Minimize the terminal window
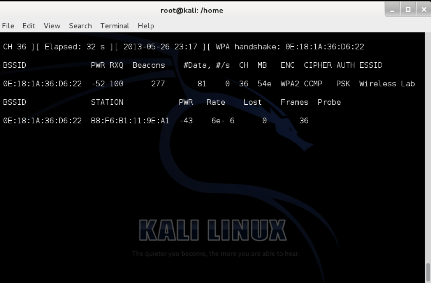 pyautogui.click(x=392, y=10)
